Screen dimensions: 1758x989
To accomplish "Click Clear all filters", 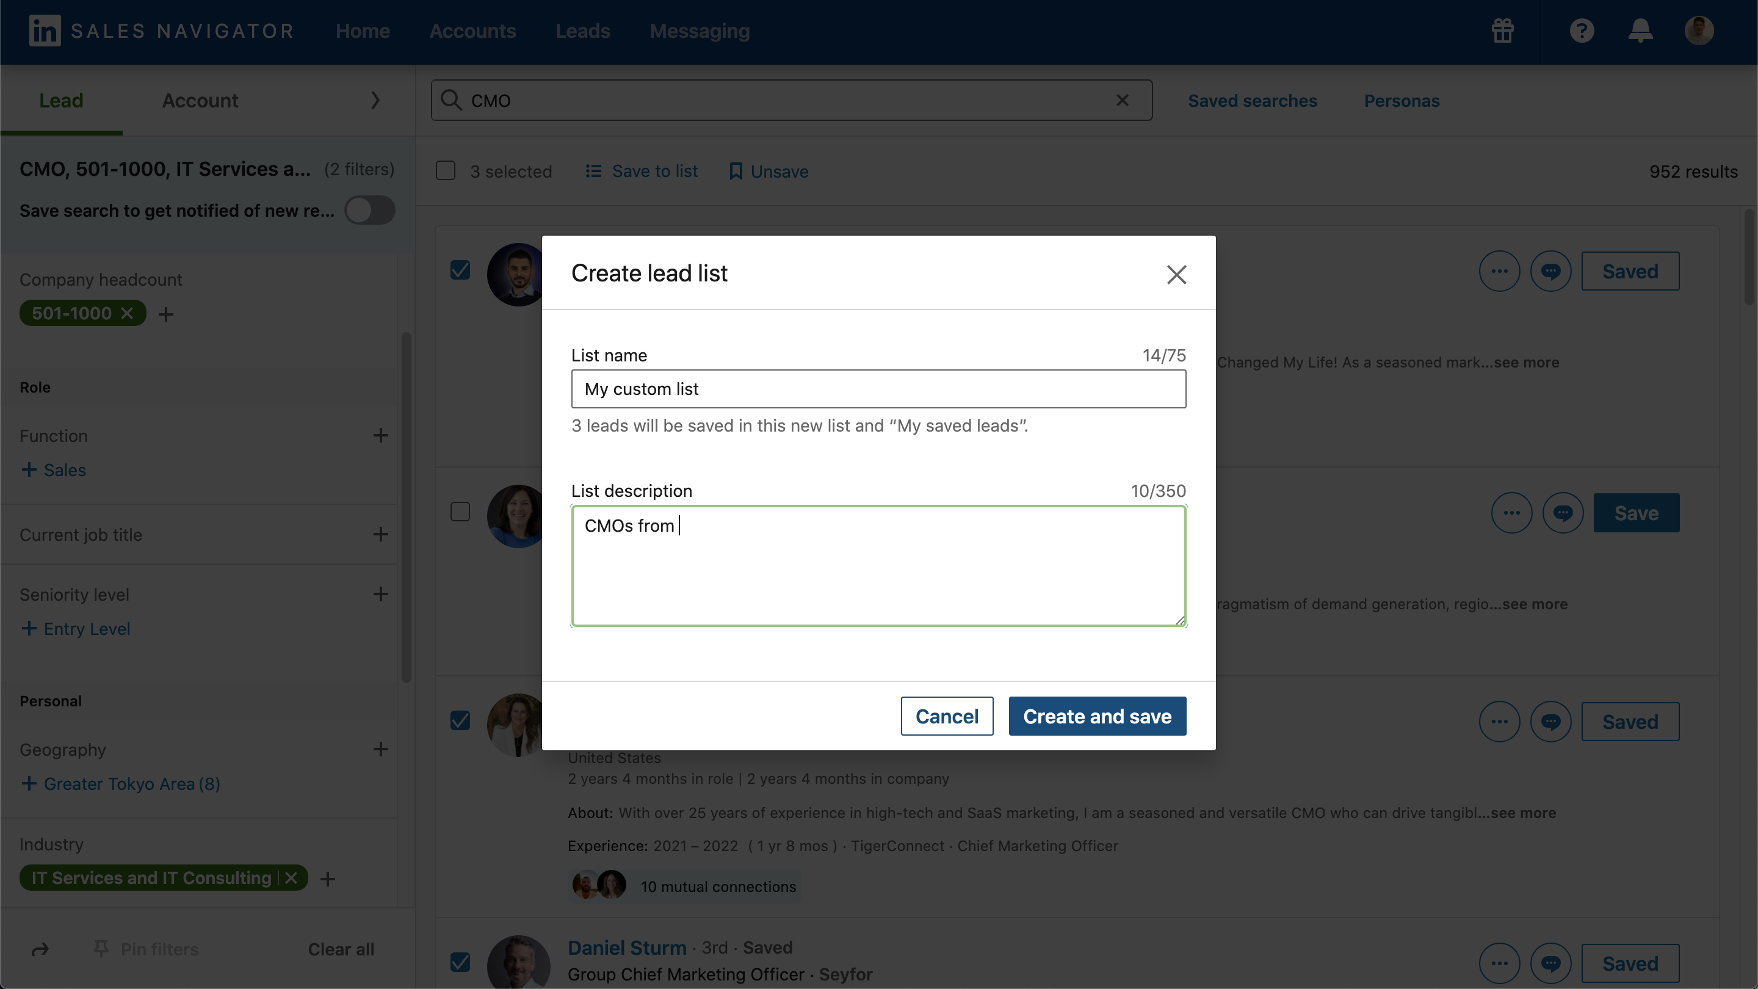I will pyautogui.click(x=341, y=949).
